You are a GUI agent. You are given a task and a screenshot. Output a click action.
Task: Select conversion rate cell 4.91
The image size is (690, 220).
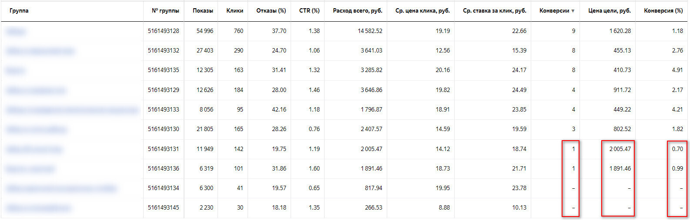(677, 70)
